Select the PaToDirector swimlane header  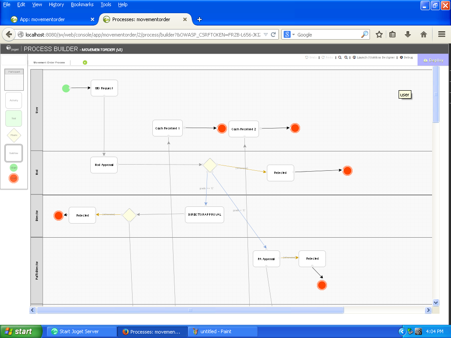(x=37, y=271)
